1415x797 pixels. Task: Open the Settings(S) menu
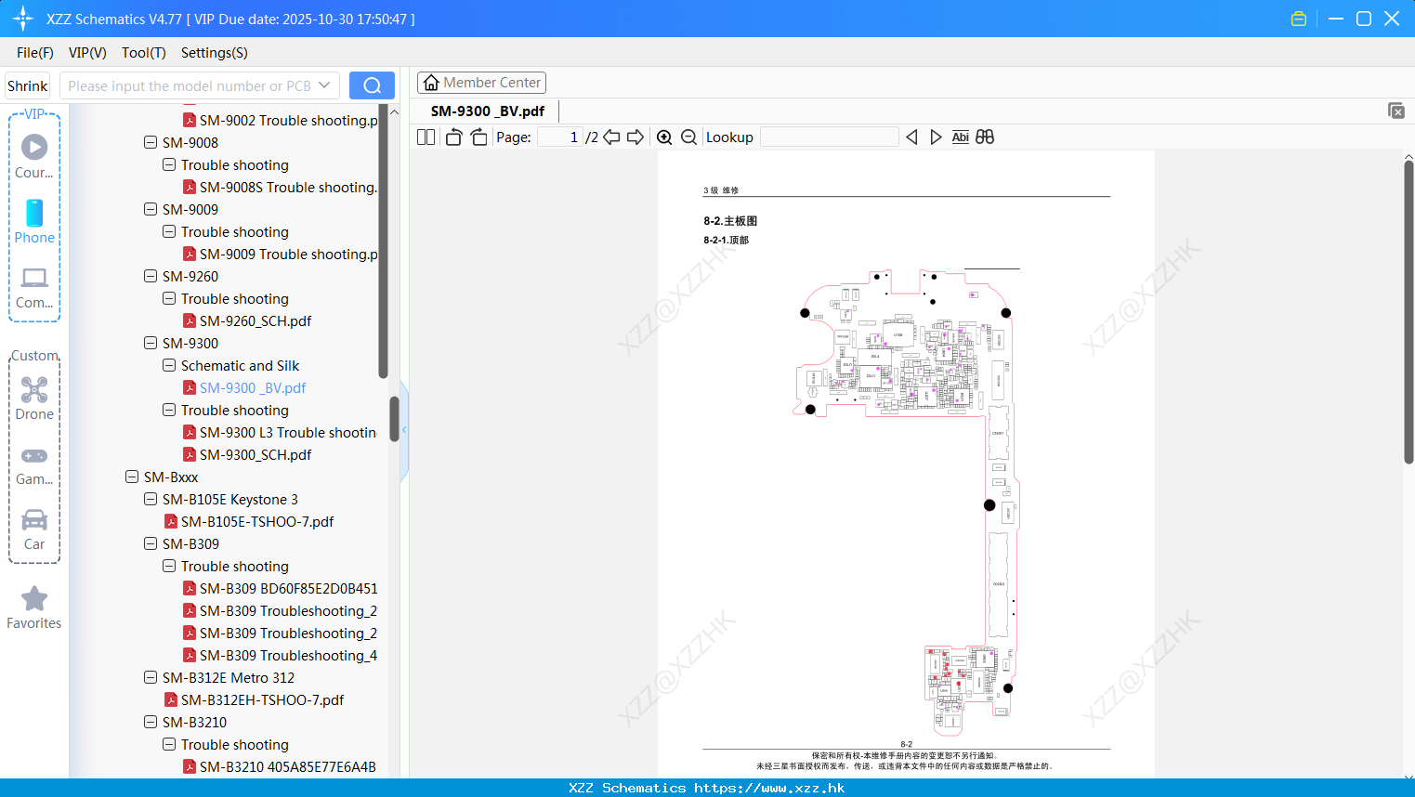(214, 52)
